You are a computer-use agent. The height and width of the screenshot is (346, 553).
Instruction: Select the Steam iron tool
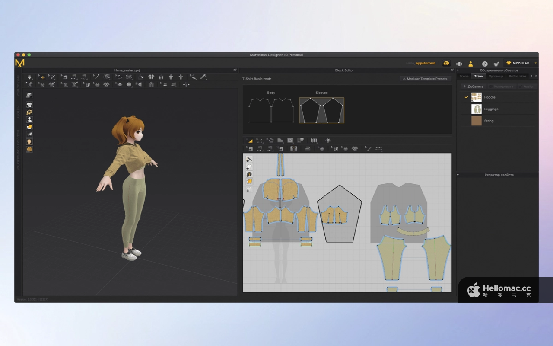coord(308,148)
